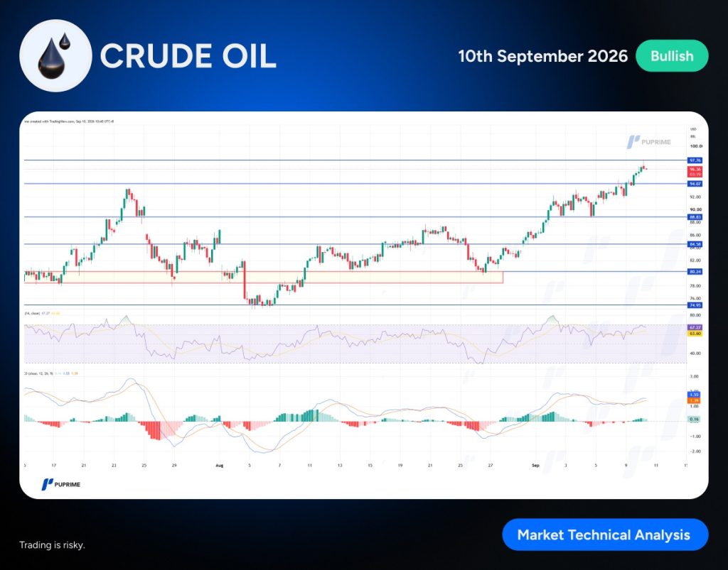Click the PUPRIME logo below the chart
The height and width of the screenshot is (570, 728).
point(61,484)
